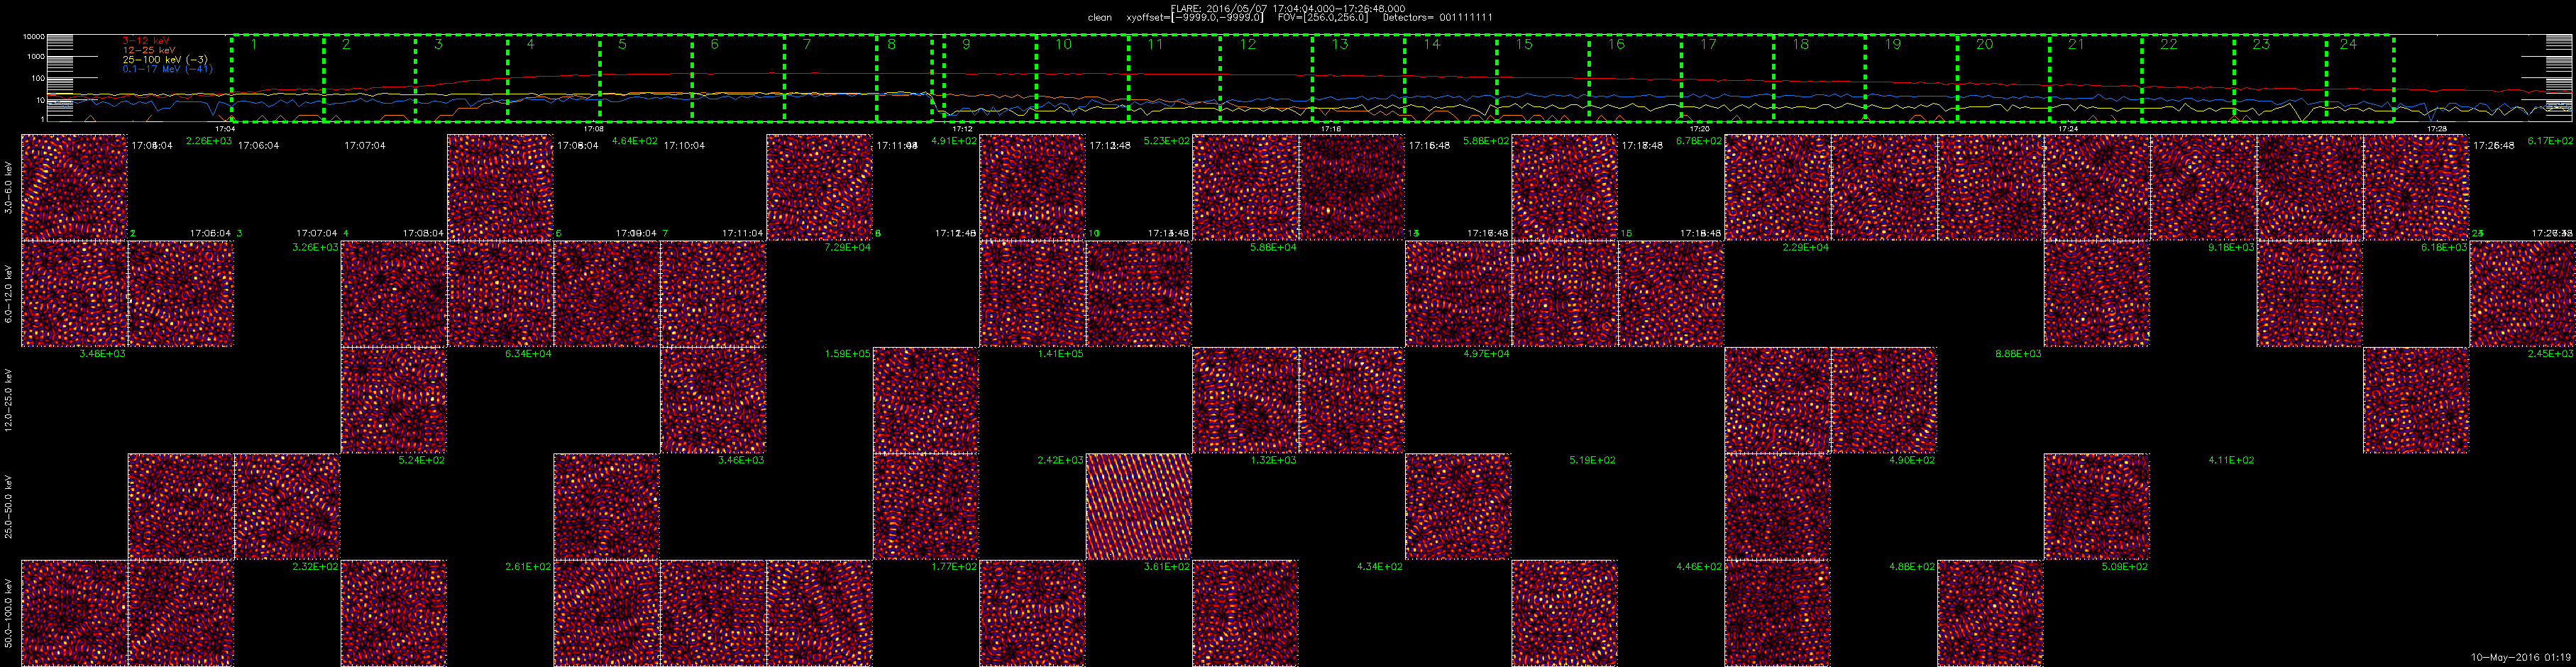Click the value 2.42E+03

(1061, 460)
